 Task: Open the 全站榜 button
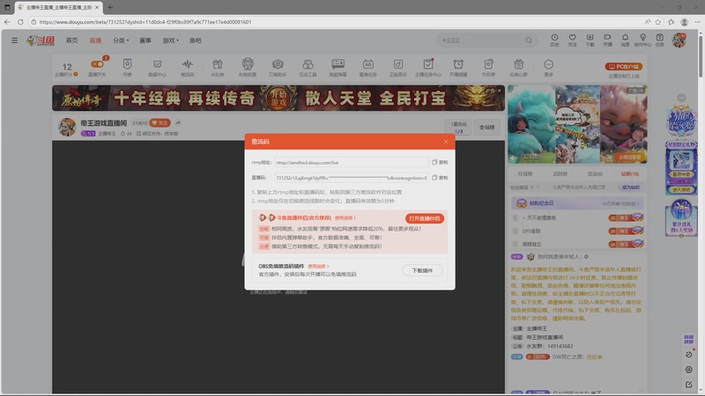[486, 127]
